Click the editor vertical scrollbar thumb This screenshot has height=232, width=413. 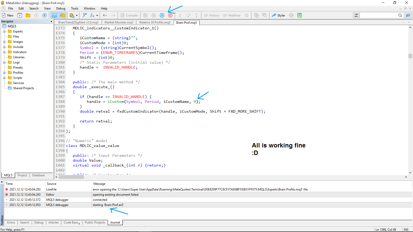point(410,56)
